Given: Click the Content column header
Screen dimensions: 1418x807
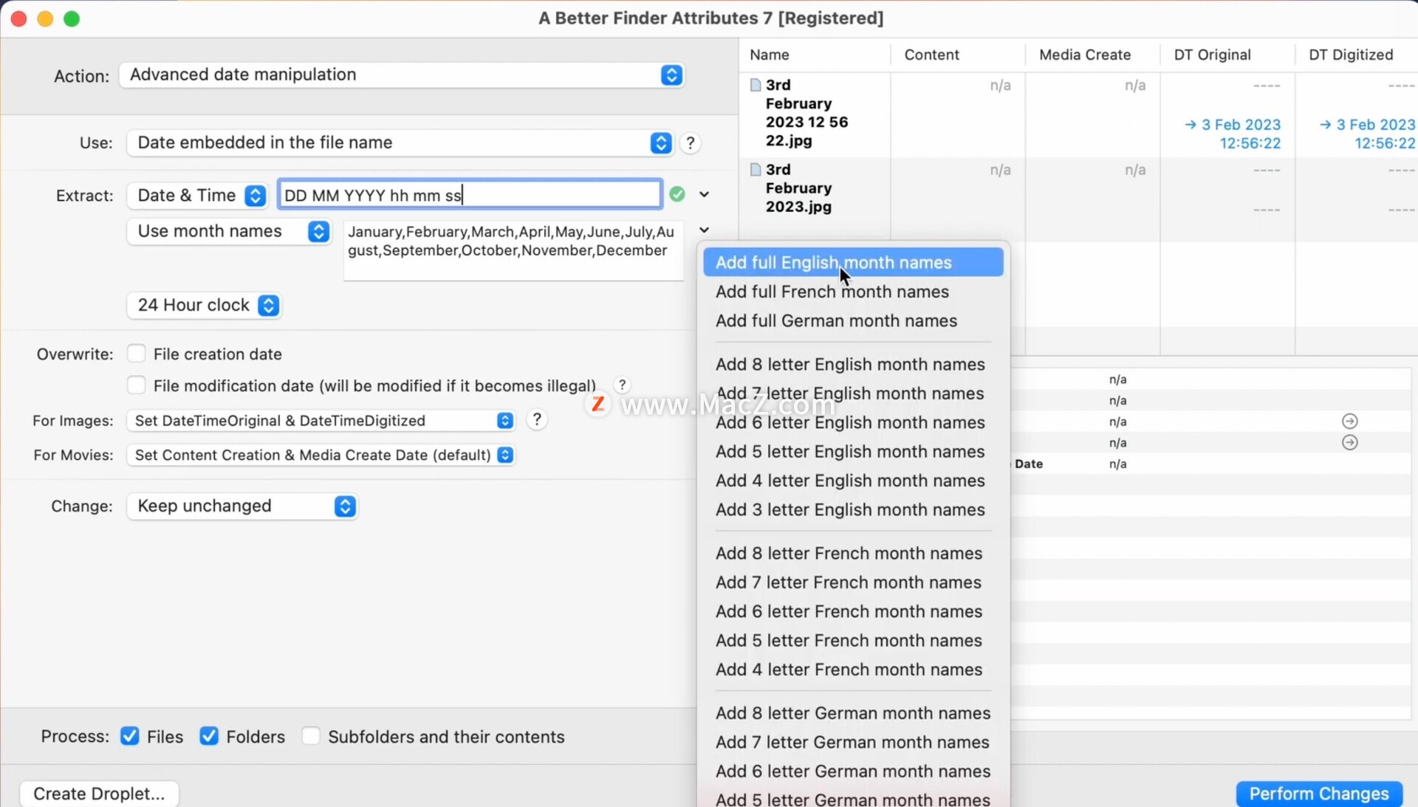Looking at the screenshot, I should [958, 55].
